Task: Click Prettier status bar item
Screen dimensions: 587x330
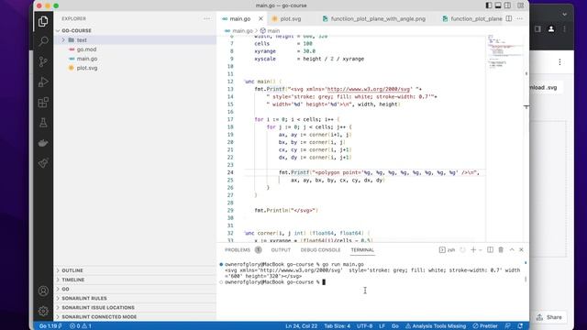Action: click(485, 326)
